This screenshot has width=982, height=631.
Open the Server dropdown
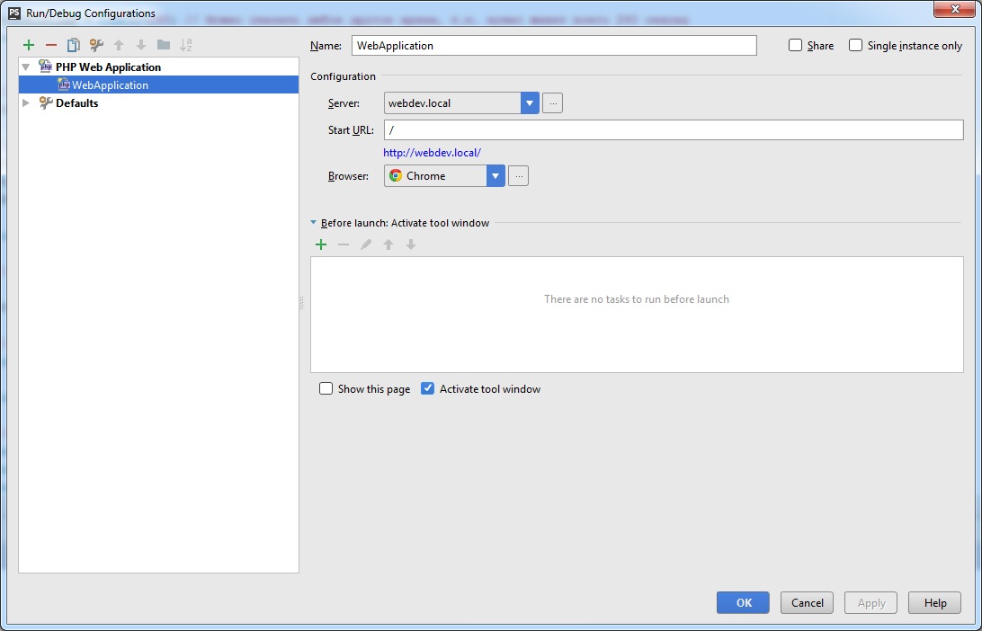(529, 102)
